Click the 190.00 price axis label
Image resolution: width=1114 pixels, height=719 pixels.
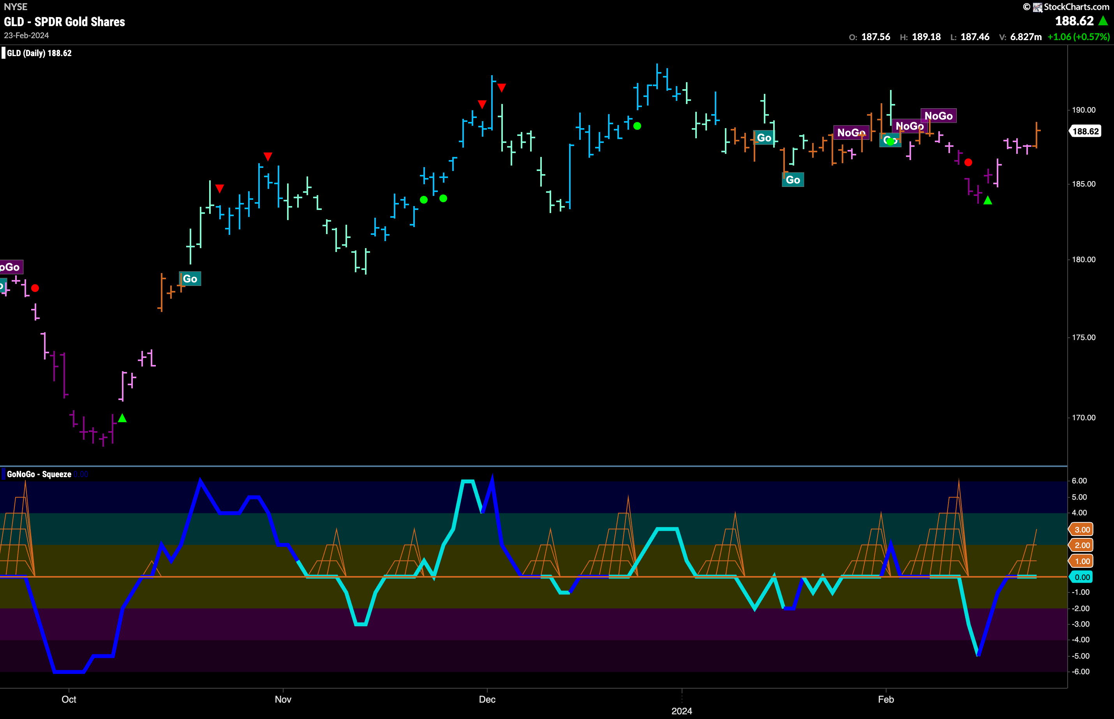pyautogui.click(x=1084, y=110)
